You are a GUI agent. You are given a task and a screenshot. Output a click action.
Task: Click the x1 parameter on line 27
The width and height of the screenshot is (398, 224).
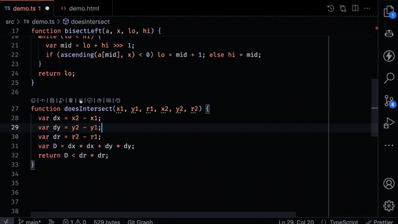(120, 109)
